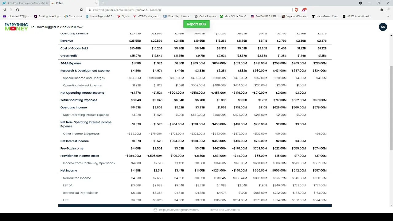Select the Net Income row label

coord(69,170)
